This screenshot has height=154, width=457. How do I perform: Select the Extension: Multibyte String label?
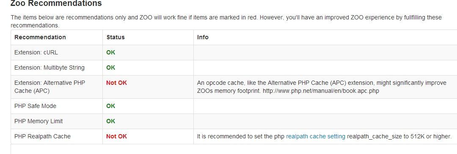pos(49,68)
